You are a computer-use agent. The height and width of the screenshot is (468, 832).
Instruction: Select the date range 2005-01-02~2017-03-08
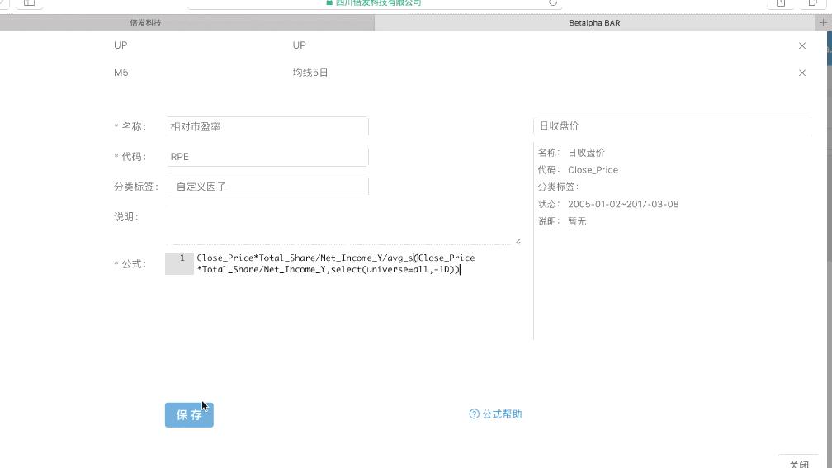pos(623,204)
